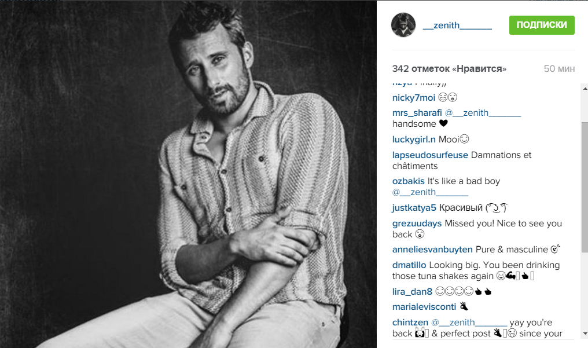Open lapseudosurfeuse's profile

[430, 155]
